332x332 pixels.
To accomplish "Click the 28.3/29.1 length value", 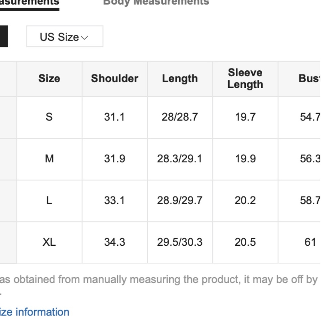I will (180, 159).
